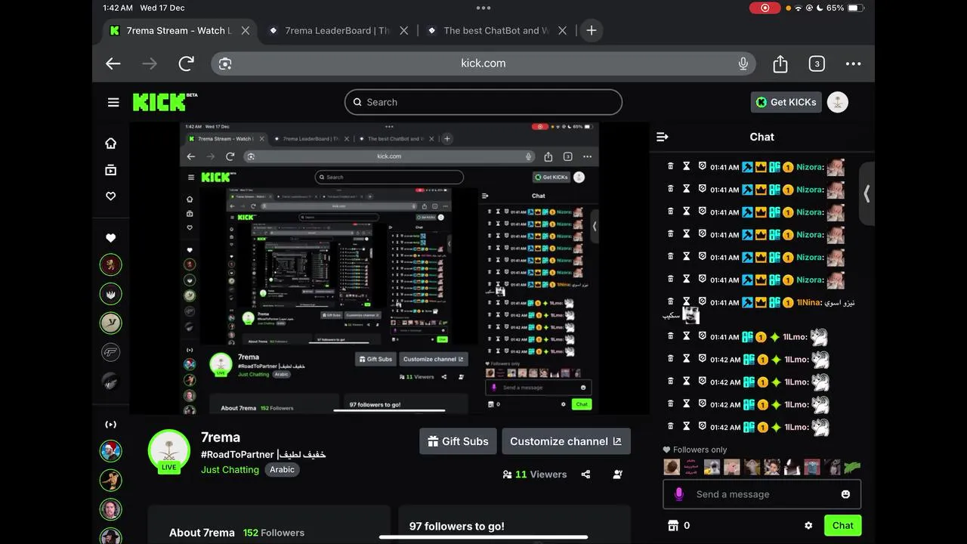Screen dimensions: 967x544
Task: Click the red screen recording indicator
Action: click(x=765, y=8)
